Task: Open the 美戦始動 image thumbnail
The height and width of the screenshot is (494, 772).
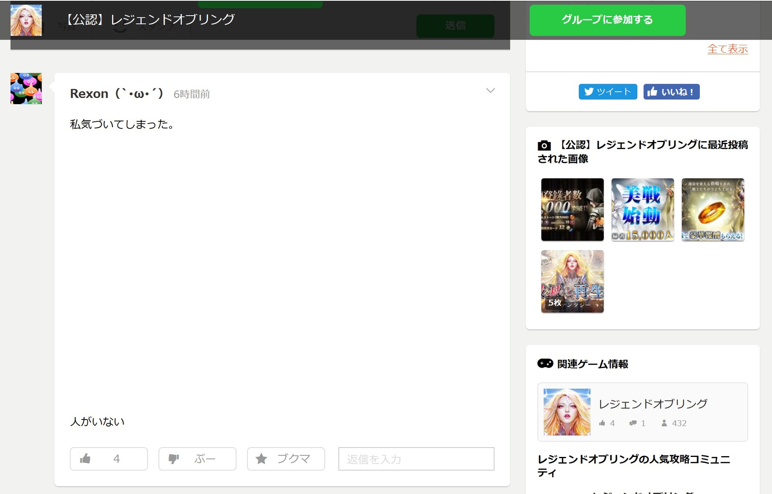Action: tap(643, 210)
